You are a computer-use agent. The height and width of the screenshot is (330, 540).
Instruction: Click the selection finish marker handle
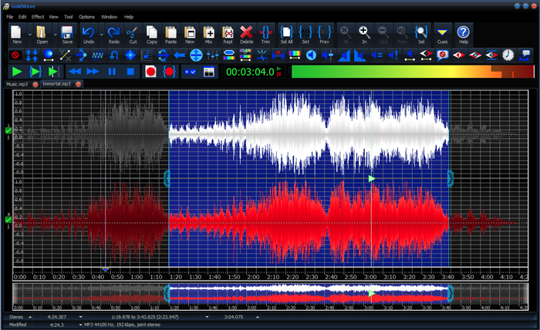(451, 179)
